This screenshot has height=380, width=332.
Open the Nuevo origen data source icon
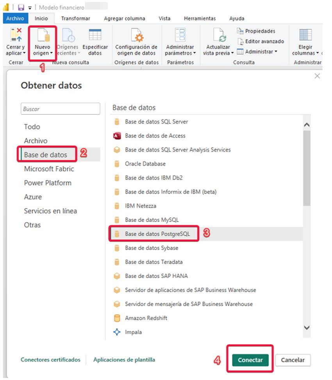43,35
